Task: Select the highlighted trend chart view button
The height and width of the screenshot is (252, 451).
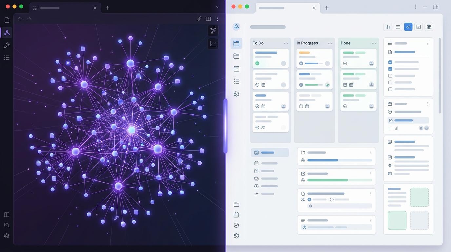Action: click(408, 27)
